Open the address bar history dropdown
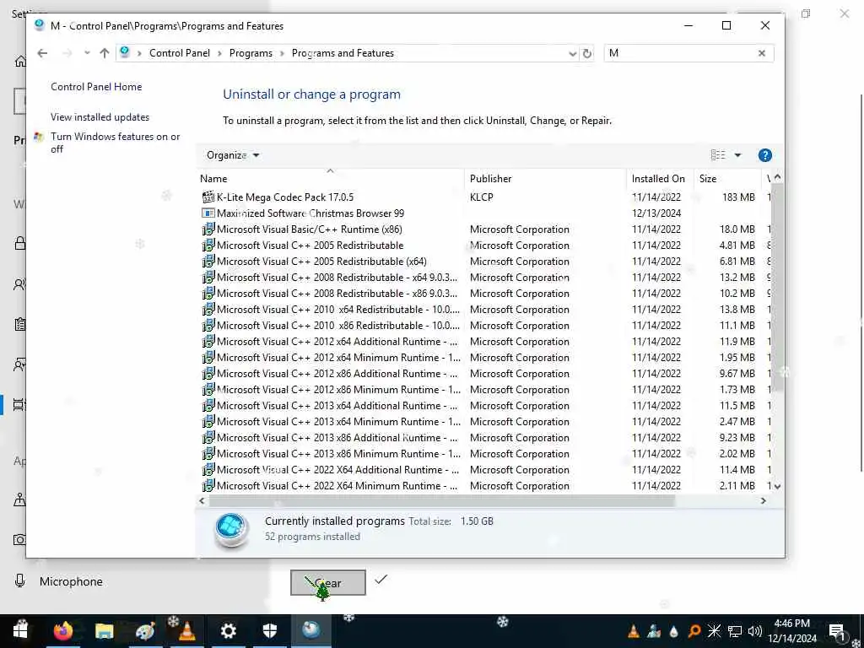The height and width of the screenshot is (648, 864). tap(572, 53)
